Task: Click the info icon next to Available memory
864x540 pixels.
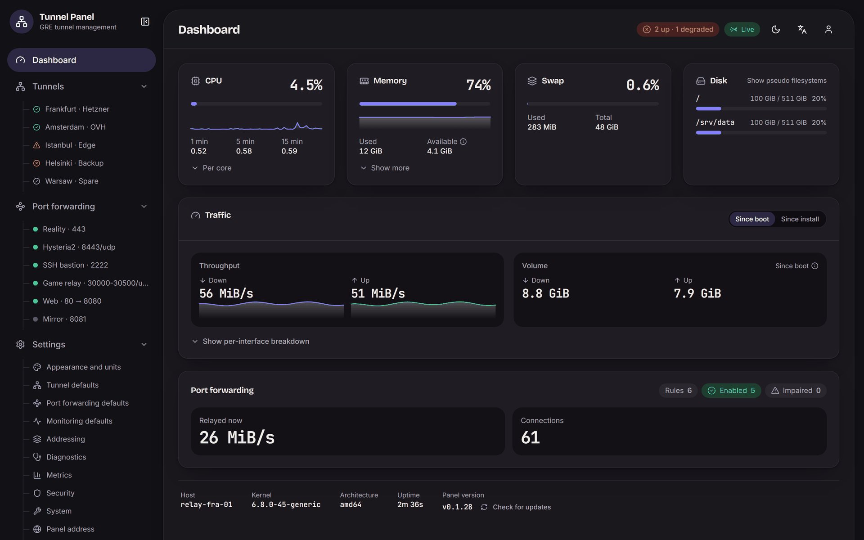Action: point(463,141)
